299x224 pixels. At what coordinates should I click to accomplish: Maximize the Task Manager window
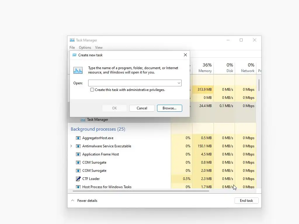(x=241, y=40)
